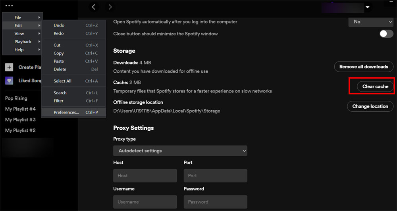Click the Clear cache button
The width and height of the screenshot is (397, 211).
(375, 86)
